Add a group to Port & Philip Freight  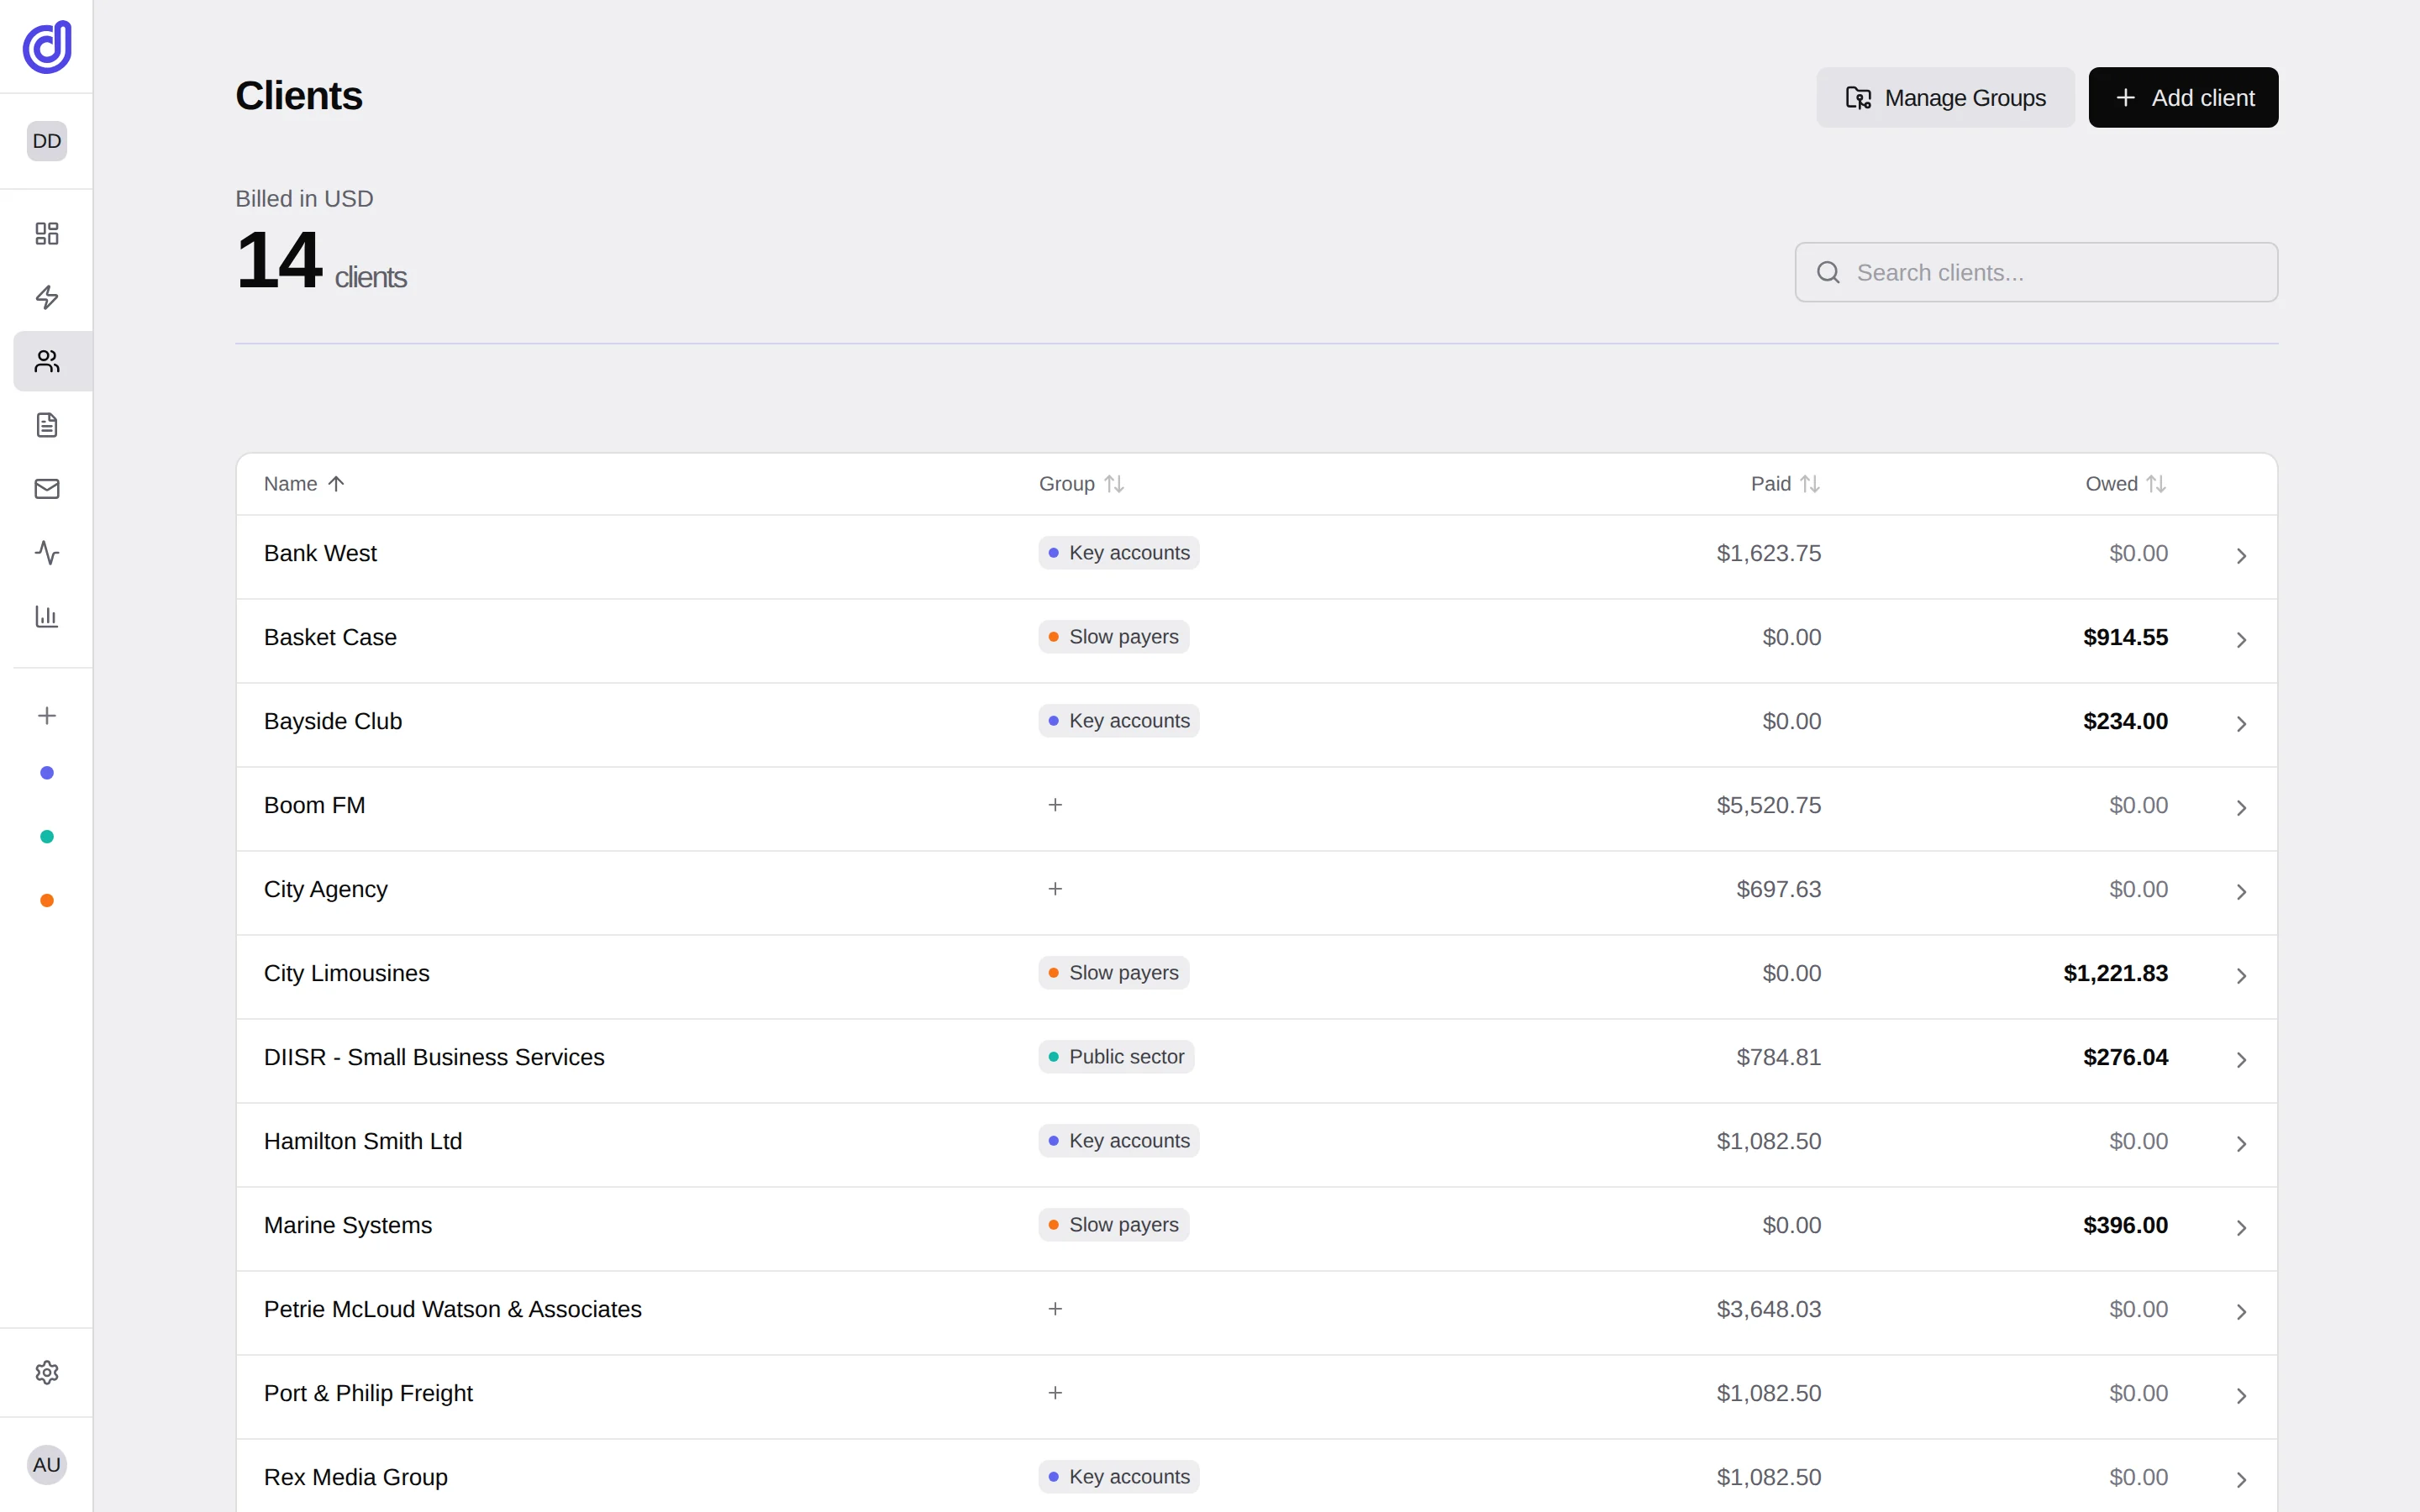[x=1055, y=1393]
